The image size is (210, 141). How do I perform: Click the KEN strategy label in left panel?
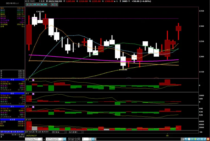pyautogui.click(x=12, y=132)
